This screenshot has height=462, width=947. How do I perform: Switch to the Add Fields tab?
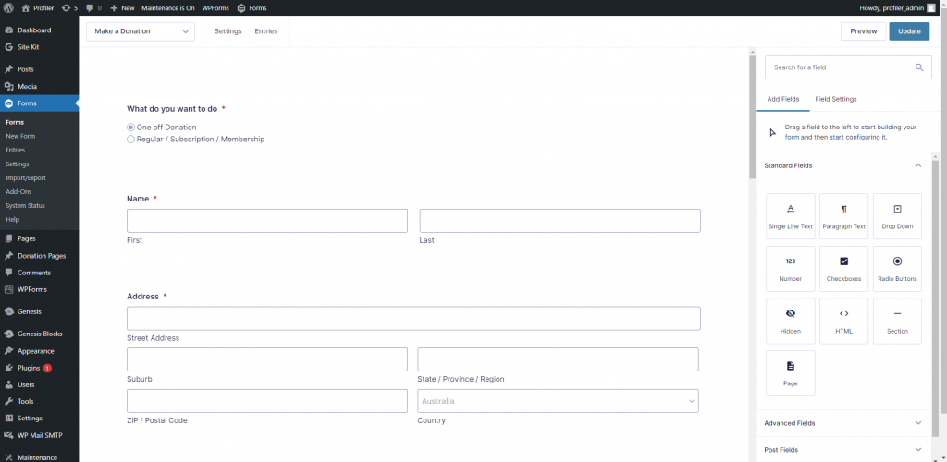click(783, 99)
